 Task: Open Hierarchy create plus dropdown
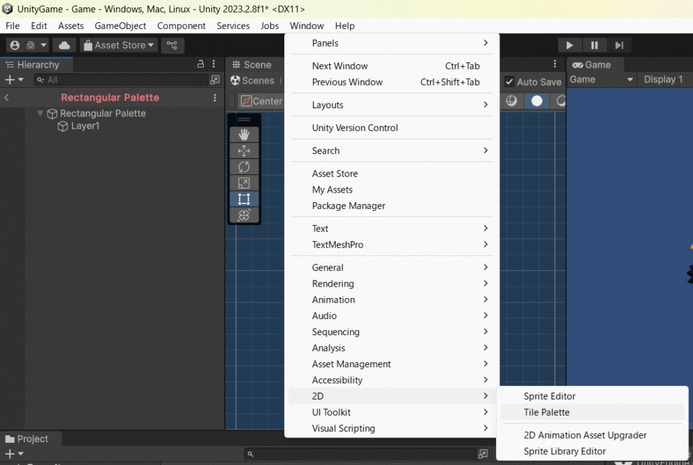14,80
